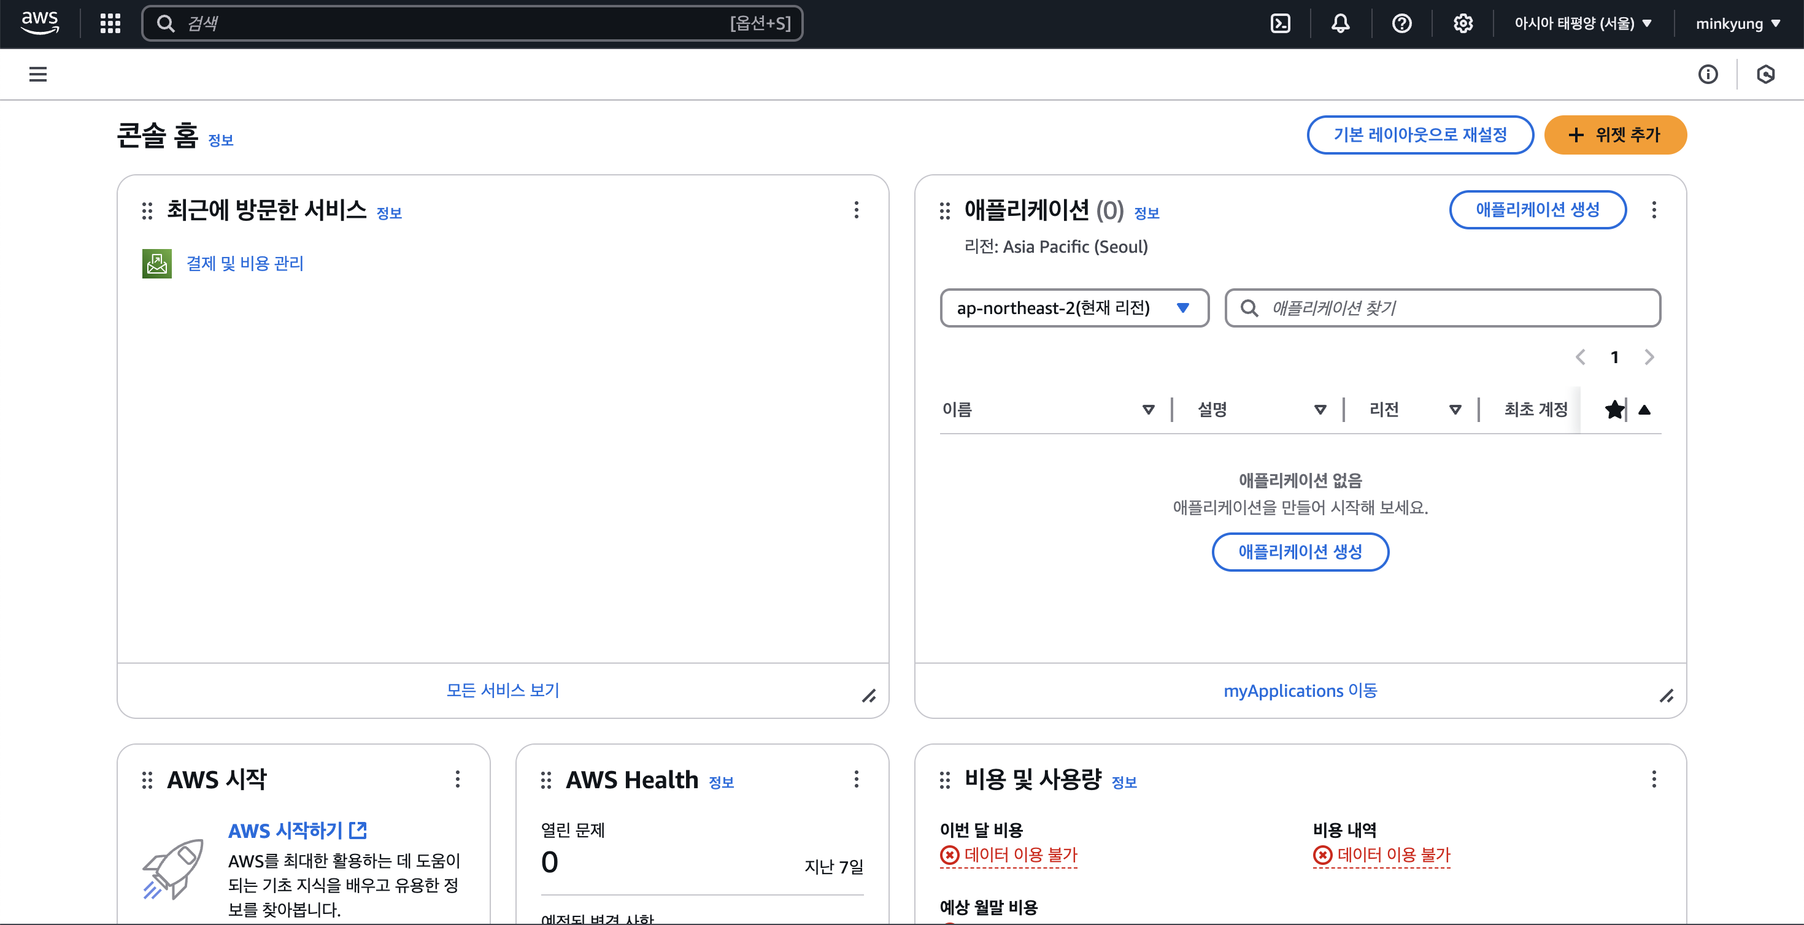Open CloudShell terminal icon
The height and width of the screenshot is (925, 1804).
coord(1280,24)
